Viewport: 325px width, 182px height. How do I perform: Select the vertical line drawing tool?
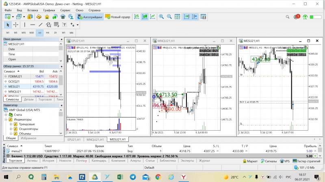25,25
